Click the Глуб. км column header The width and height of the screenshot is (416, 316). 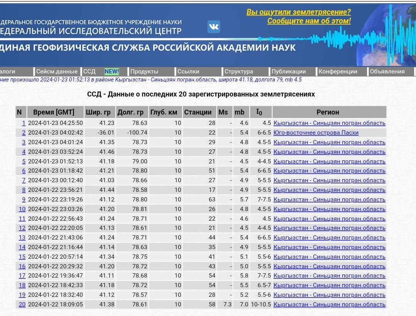166,112
